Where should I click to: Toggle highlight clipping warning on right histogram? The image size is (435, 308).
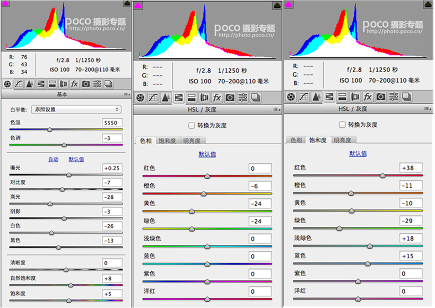(x=428, y=4)
